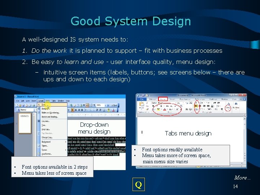Click the Open folder icon in Word 2003 toolbar
This screenshot has height=195, width=260.
click(20, 105)
